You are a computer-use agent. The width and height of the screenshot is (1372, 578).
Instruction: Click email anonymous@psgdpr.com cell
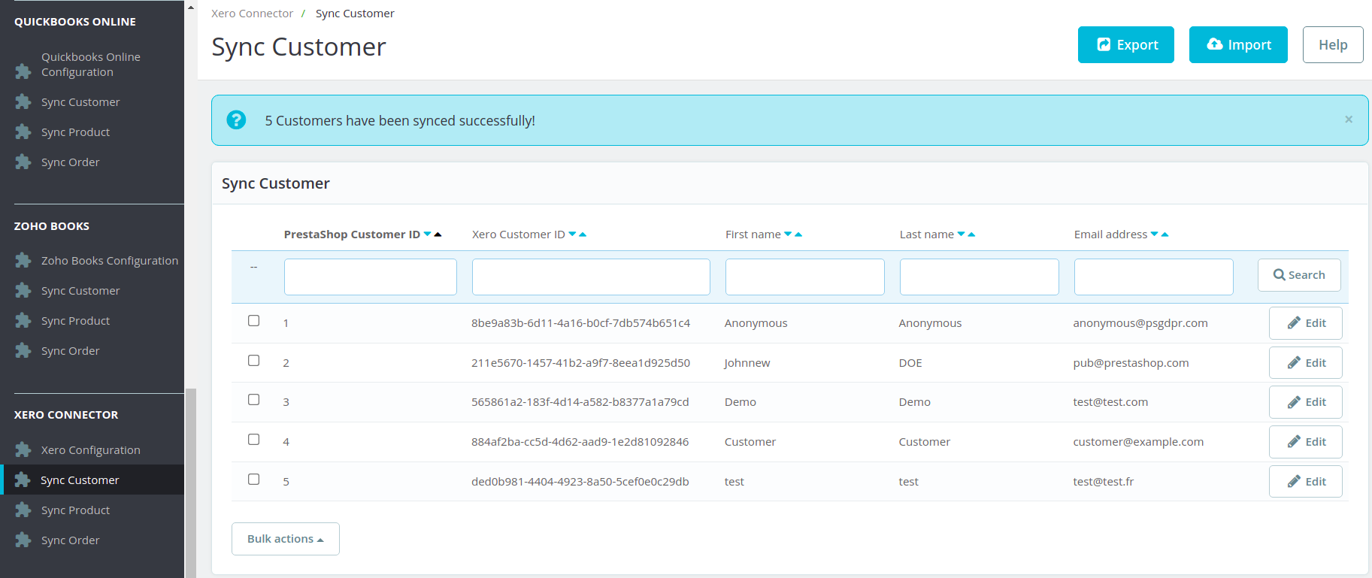1140,322
